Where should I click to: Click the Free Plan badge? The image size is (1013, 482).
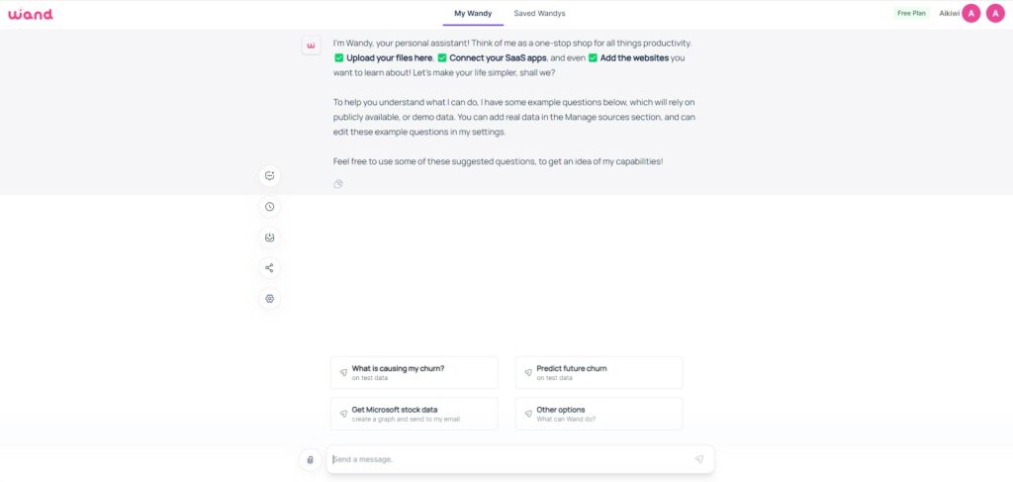[911, 13]
